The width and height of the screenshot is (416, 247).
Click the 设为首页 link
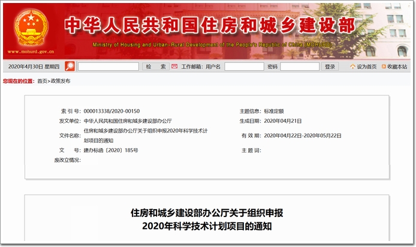(x=367, y=67)
